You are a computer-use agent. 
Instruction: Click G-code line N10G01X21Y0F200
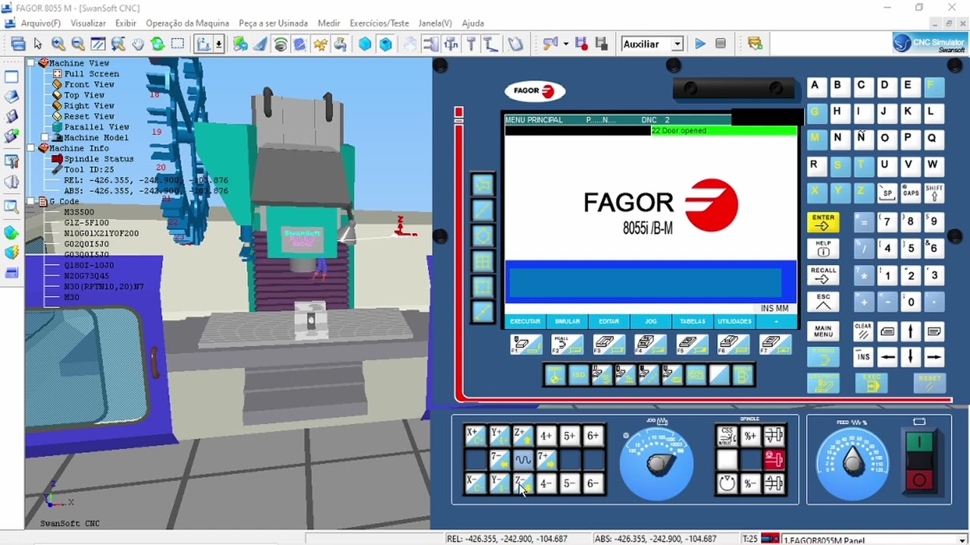pyautogui.click(x=102, y=234)
